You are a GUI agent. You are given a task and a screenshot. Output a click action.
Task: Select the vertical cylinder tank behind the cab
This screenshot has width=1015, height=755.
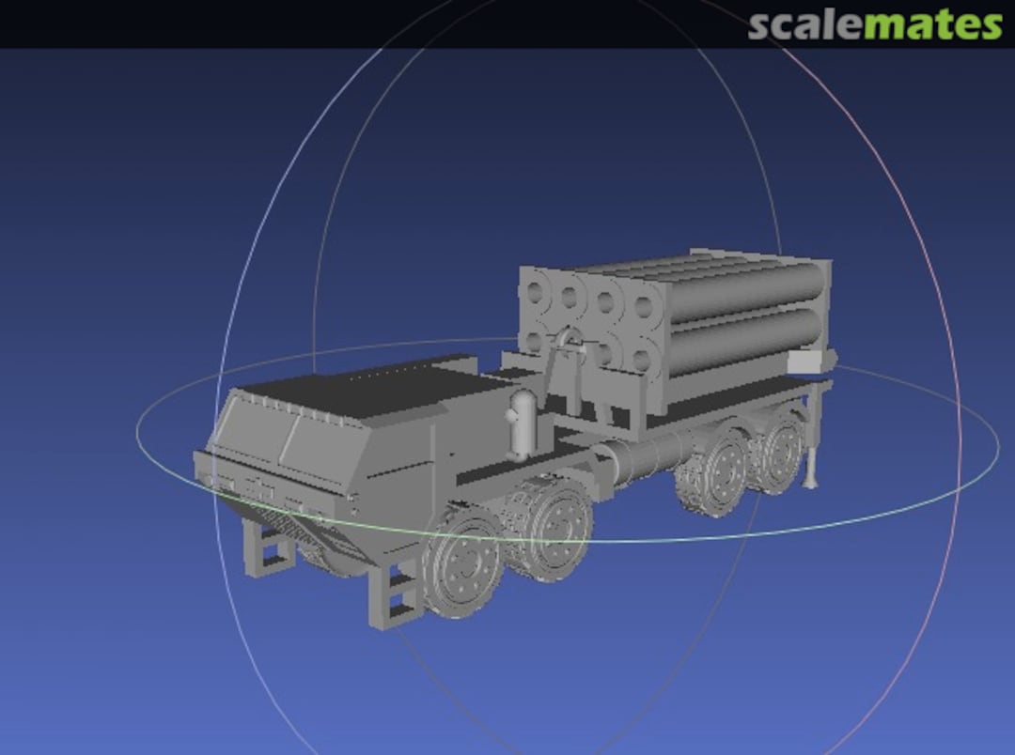[x=522, y=424]
